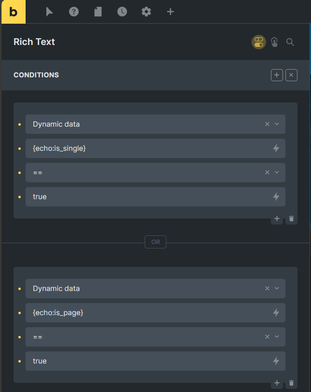Open the help question mark icon
This screenshot has width=311, height=392.
74,12
